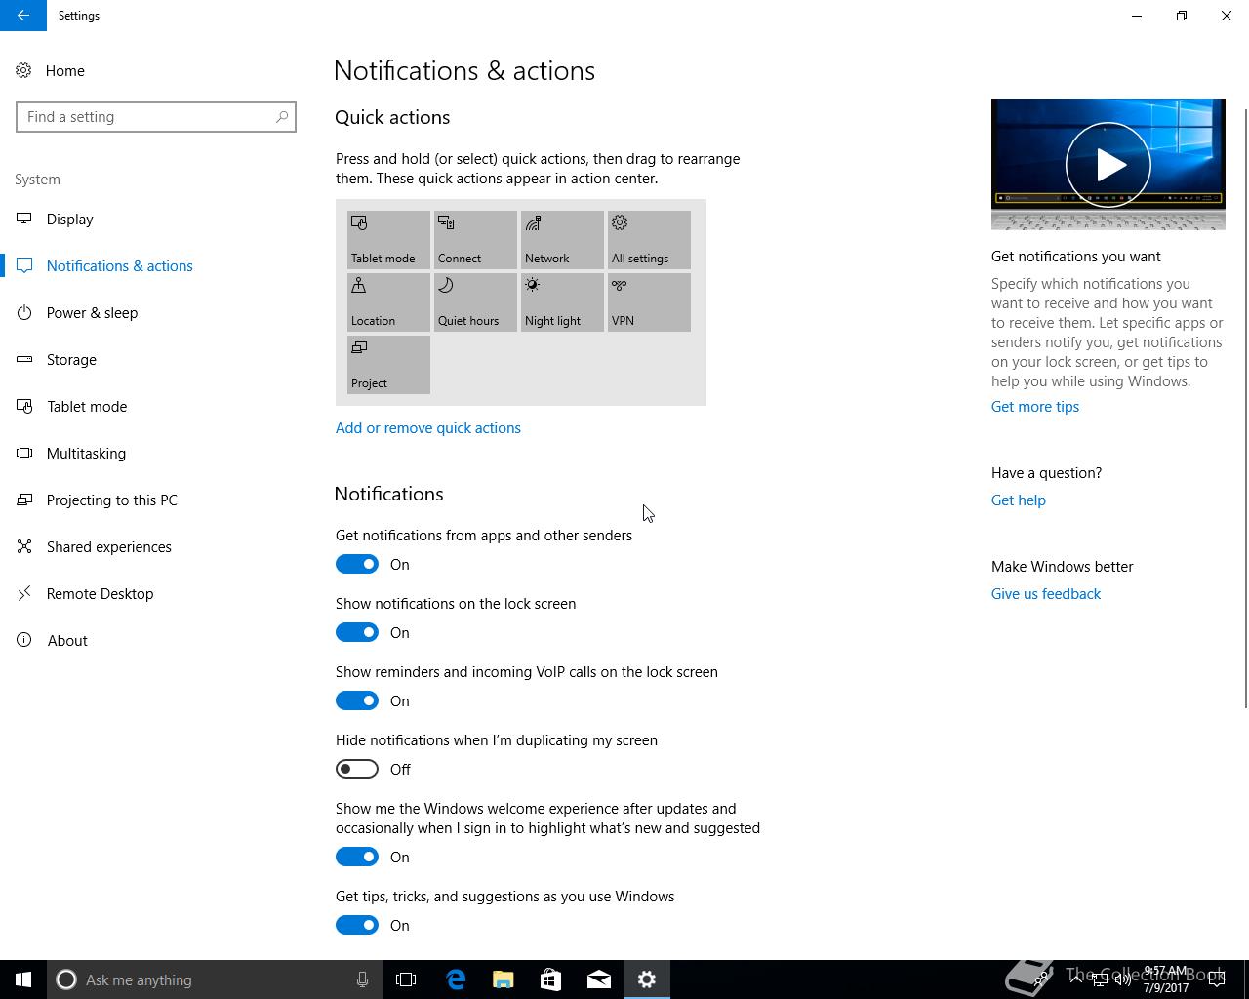Open the About page
The image size is (1249, 999).
(x=156, y=640)
